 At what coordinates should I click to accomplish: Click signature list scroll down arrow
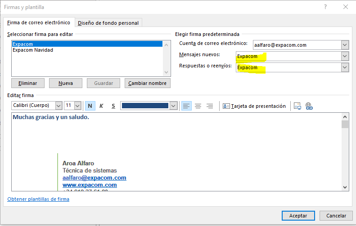pyautogui.click(x=166, y=72)
